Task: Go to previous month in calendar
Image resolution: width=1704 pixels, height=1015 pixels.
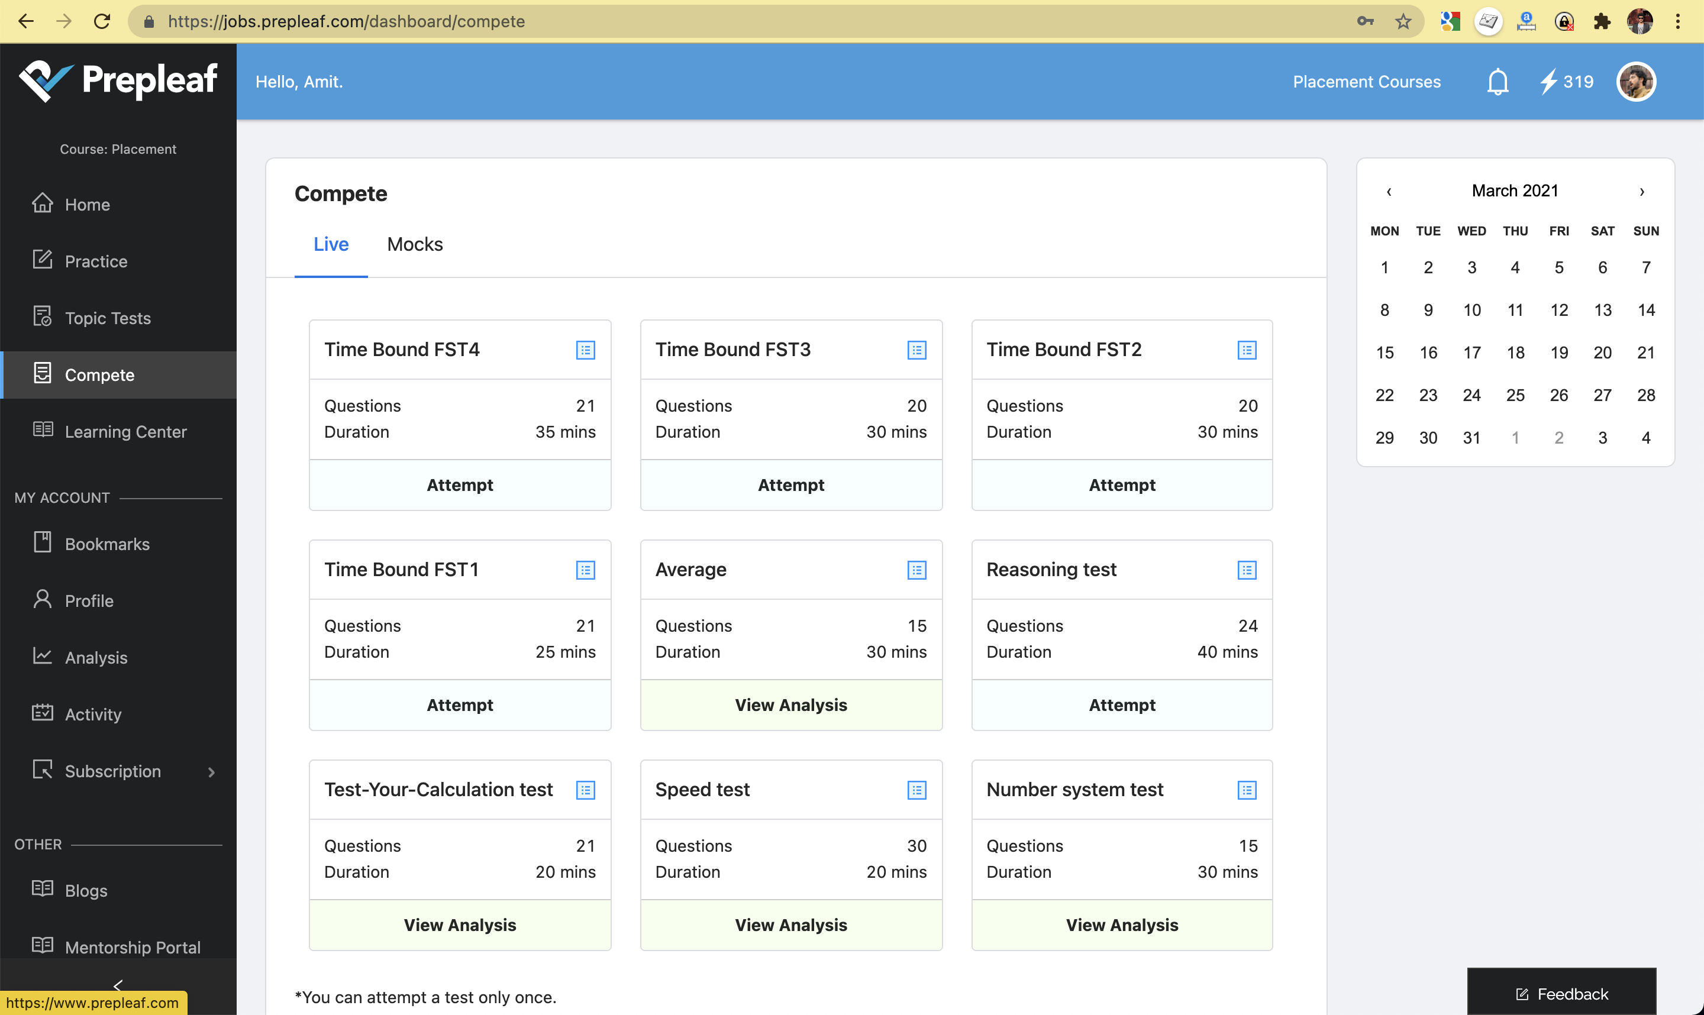Action: coord(1389,192)
